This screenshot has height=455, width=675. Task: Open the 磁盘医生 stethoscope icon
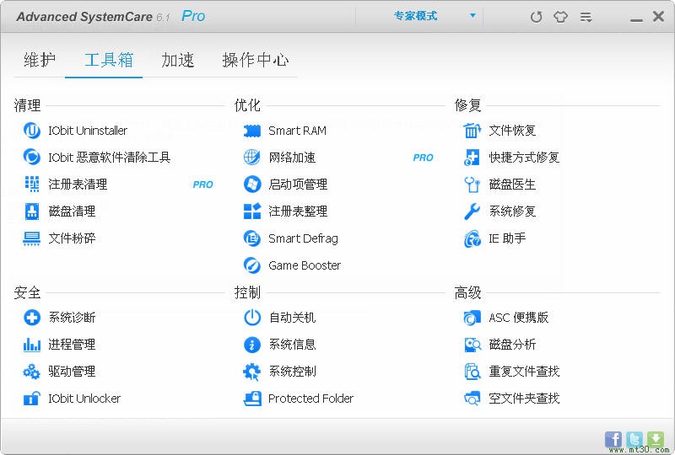click(x=472, y=184)
